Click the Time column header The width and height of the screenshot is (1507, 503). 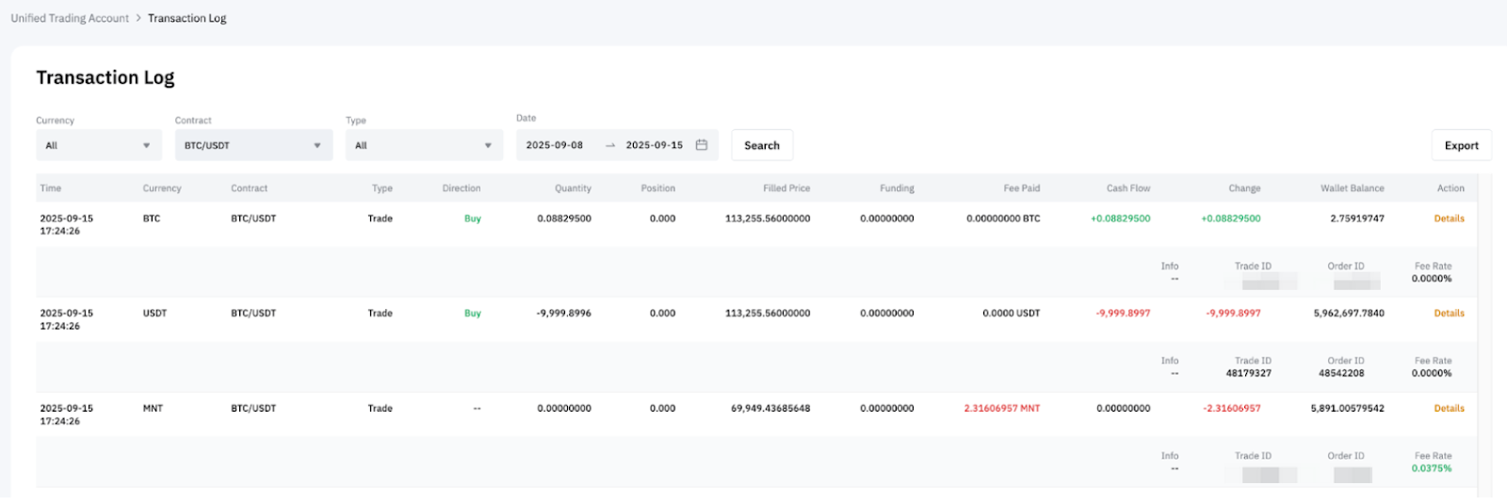pos(51,188)
